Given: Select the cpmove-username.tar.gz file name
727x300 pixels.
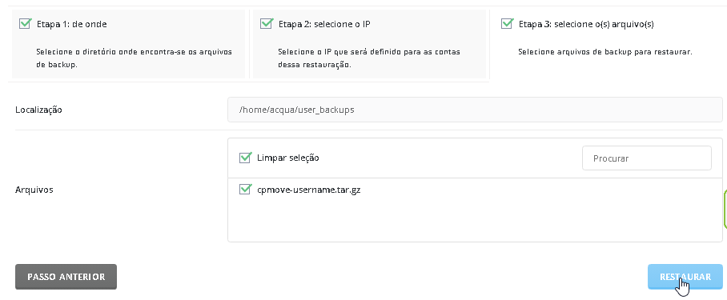Looking at the screenshot, I should pos(309,190).
